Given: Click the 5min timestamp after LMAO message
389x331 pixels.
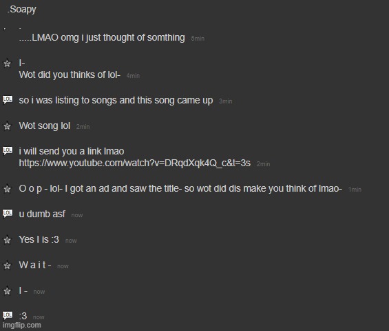Looking at the screenshot, I should point(198,39).
